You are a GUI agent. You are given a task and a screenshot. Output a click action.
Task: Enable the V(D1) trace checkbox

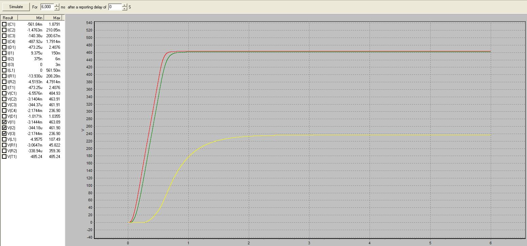pos(4,116)
